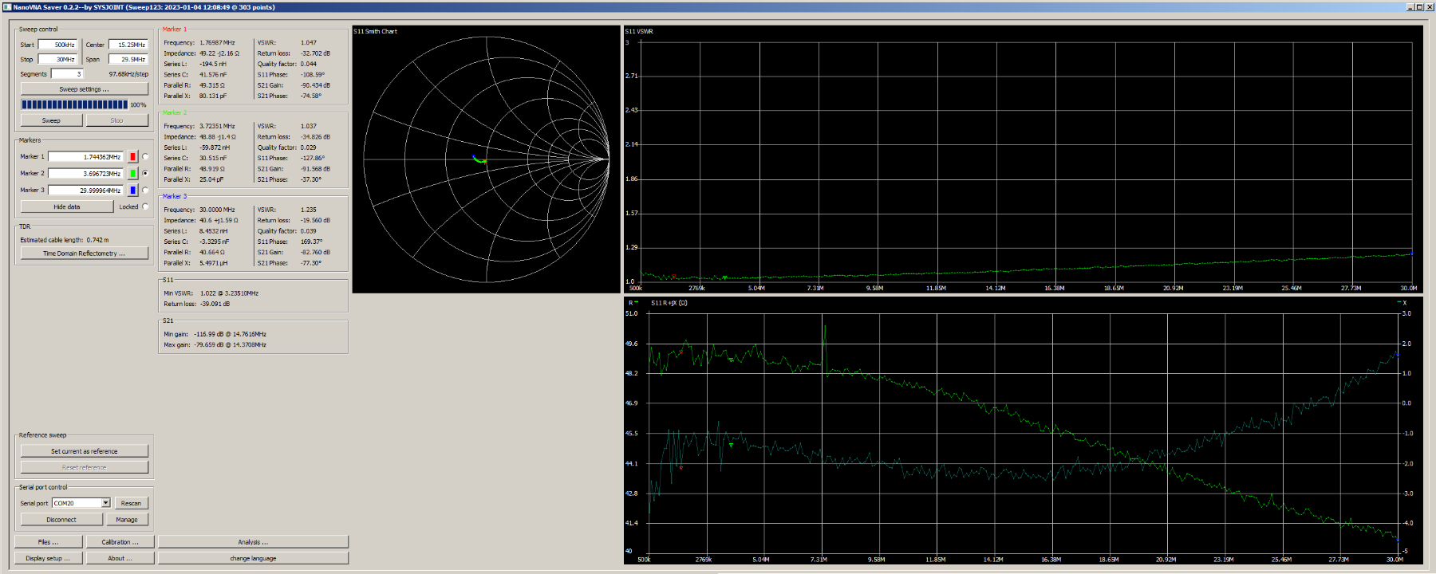
Task: Click the NanoVNA Saver title bar icon
Action: tap(6, 7)
